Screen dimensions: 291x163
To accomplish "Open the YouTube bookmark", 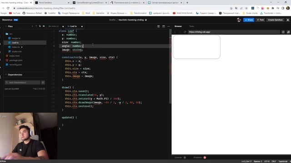I will point(15,13).
